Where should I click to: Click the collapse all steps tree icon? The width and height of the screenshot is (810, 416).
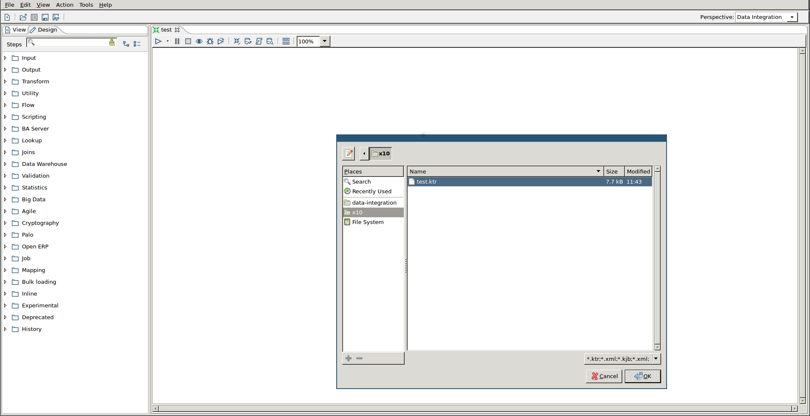tap(137, 44)
